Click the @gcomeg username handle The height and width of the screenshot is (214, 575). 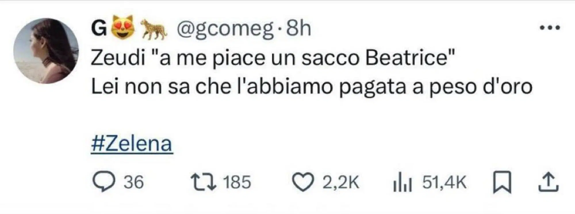coord(225,29)
